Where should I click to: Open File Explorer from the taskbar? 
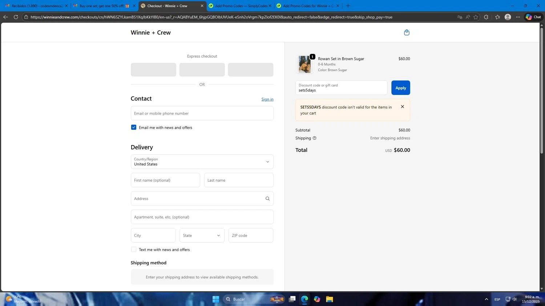(329, 299)
